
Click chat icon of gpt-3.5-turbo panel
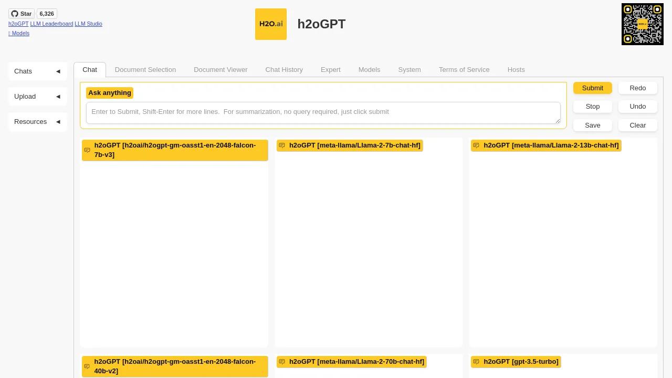point(476,362)
